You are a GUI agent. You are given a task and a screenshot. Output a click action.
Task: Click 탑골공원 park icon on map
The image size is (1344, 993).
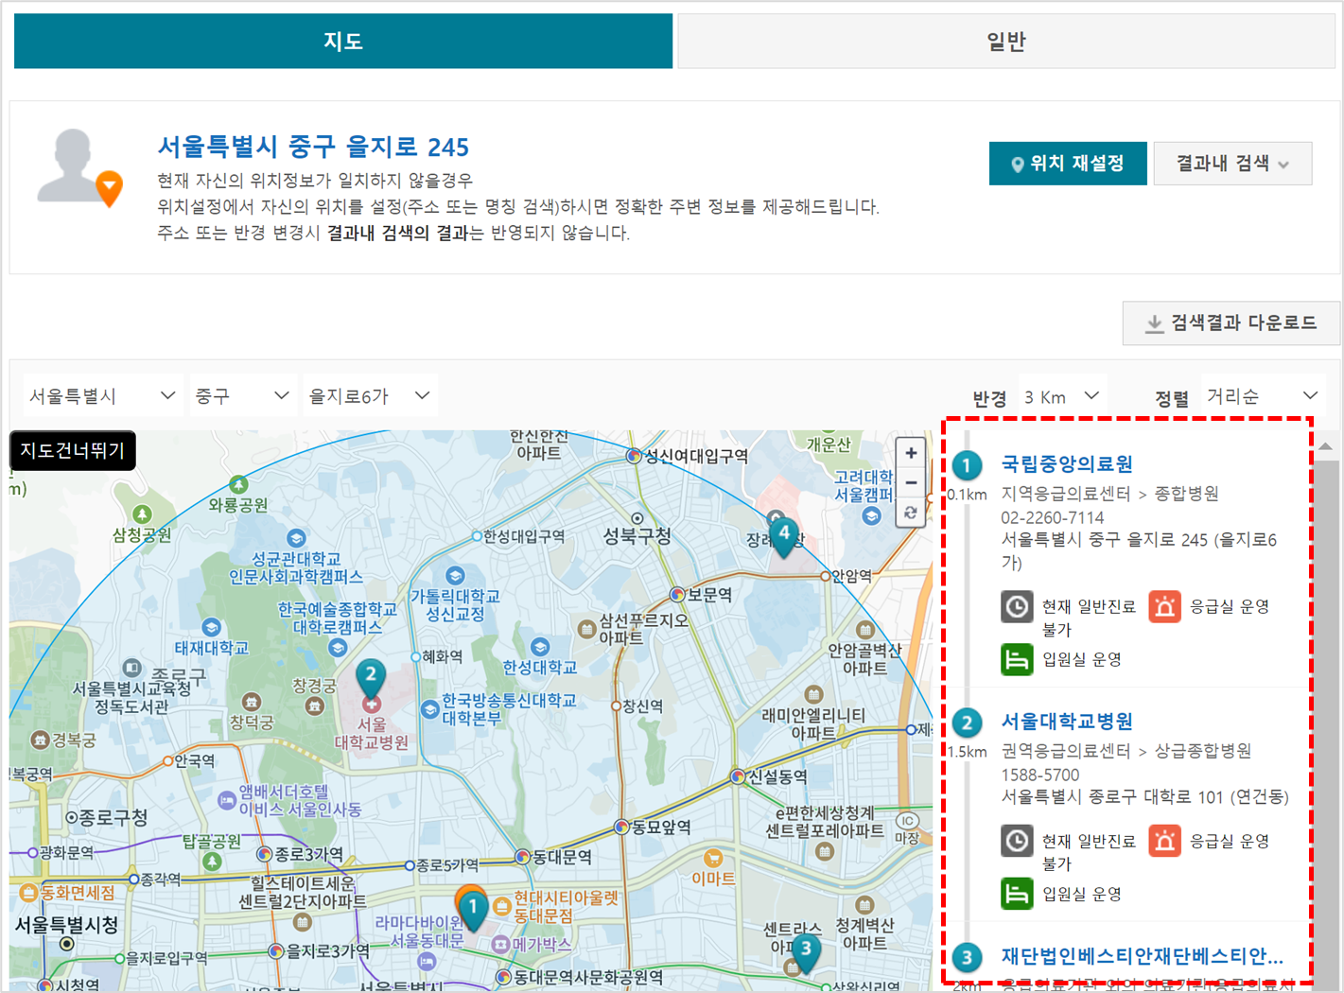pos(213,861)
